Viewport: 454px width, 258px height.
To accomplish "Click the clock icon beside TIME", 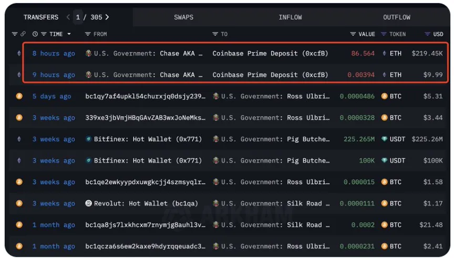I will tap(35, 34).
